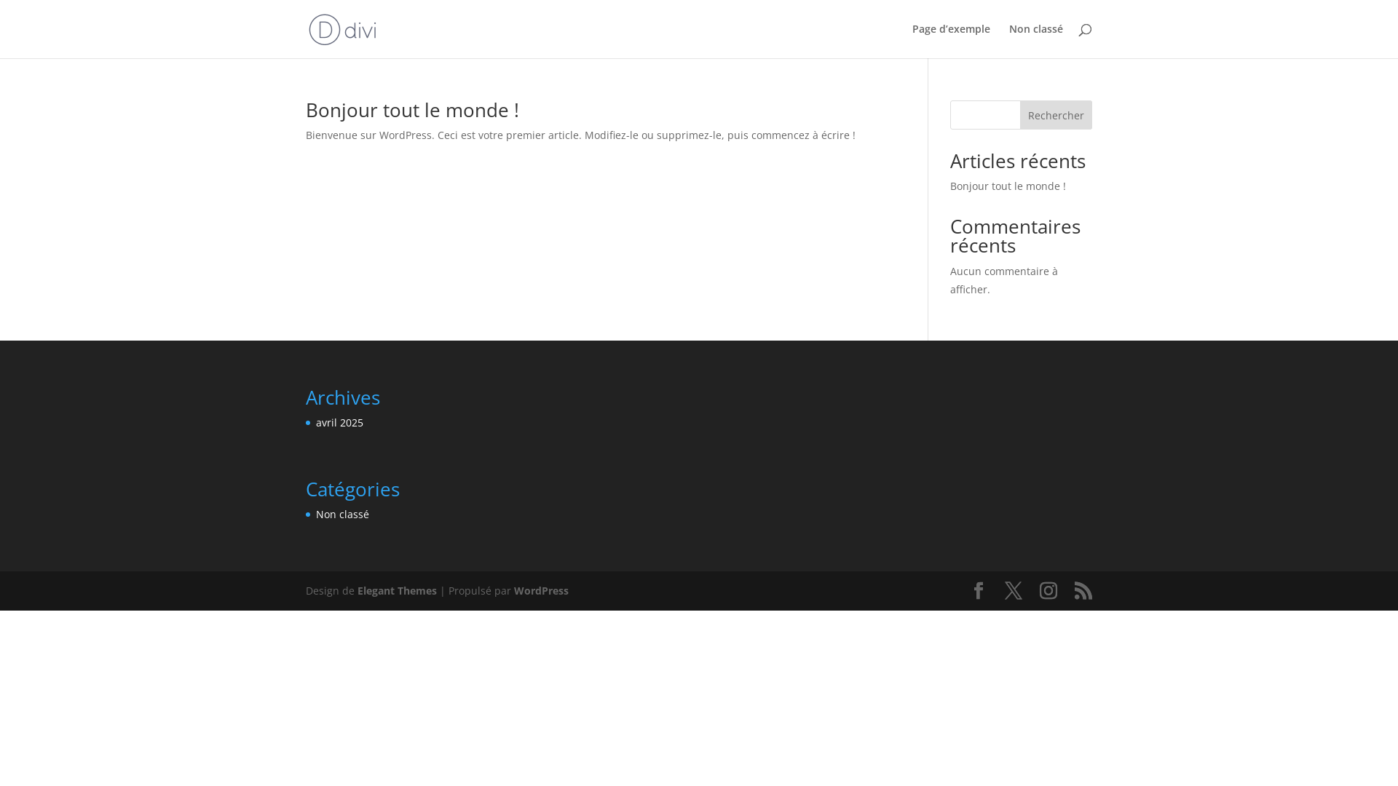The width and height of the screenshot is (1398, 786).
Task: Open the RSS feed icon
Action: click(x=1083, y=591)
